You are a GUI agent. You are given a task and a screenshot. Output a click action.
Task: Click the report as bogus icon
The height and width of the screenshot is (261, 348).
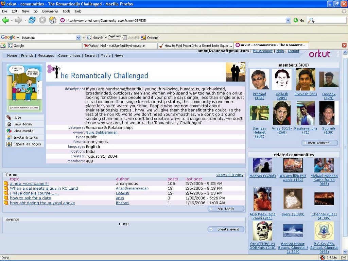[x=9, y=144]
